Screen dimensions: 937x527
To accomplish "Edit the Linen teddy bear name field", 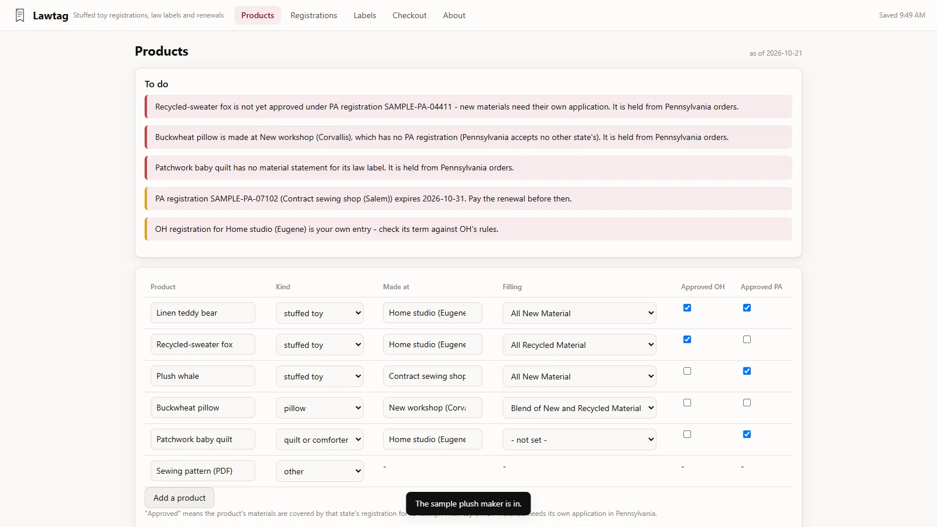I will pos(203,313).
